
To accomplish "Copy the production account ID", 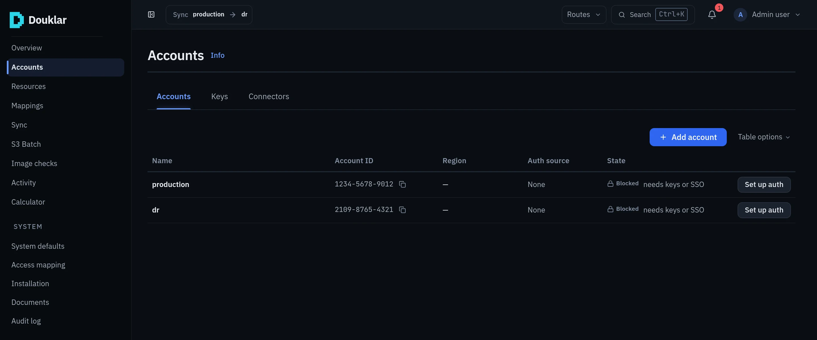I will [x=403, y=184].
